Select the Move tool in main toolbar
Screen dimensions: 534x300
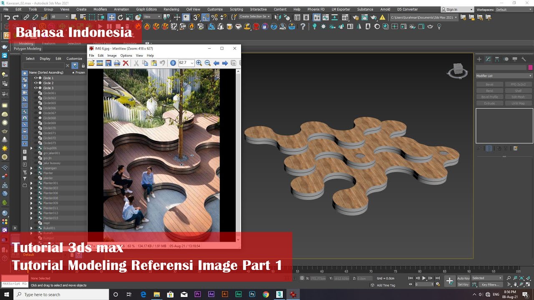tap(111, 17)
